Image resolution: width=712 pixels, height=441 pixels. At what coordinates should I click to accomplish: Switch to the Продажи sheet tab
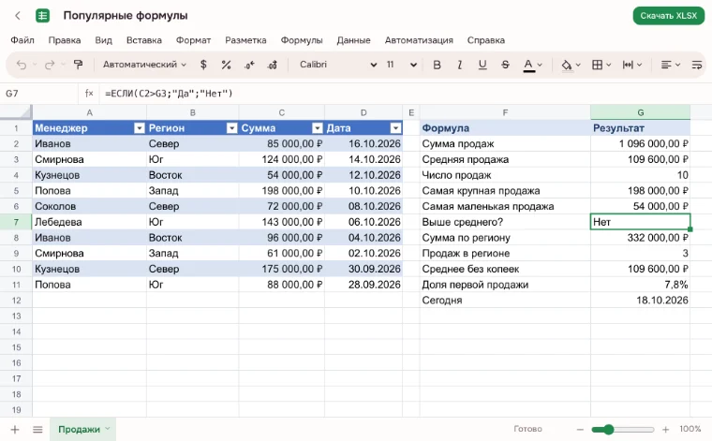pos(79,429)
